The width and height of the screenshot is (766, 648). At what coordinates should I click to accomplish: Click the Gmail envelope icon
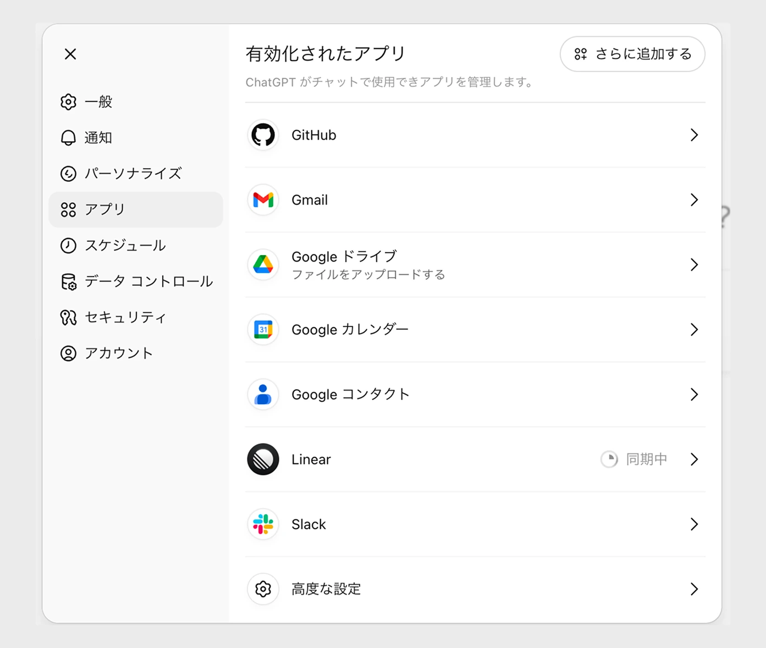pyautogui.click(x=263, y=200)
